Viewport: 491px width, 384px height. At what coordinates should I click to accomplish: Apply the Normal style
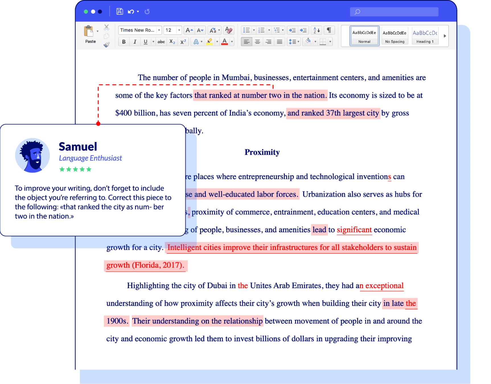click(x=364, y=36)
